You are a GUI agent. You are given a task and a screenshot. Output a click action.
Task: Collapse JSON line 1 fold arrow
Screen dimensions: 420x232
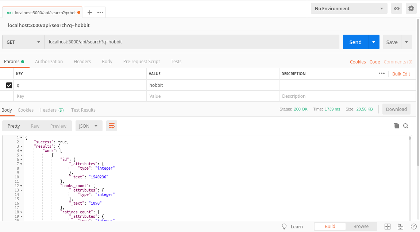(x=22, y=138)
